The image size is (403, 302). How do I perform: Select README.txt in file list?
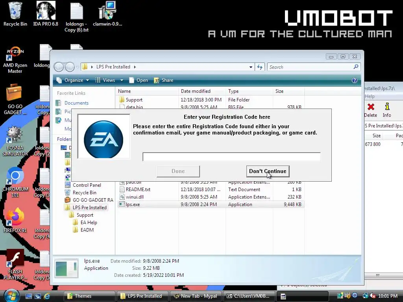coord(138,190)
